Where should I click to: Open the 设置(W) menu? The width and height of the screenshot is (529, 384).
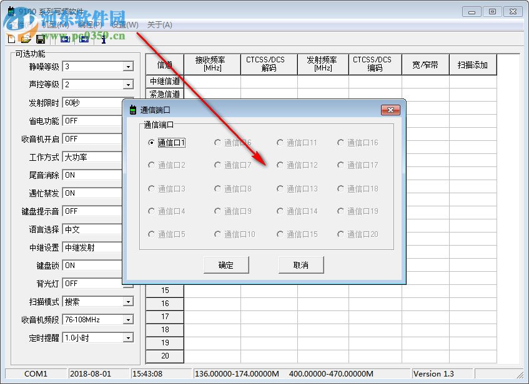pos(125,25)
